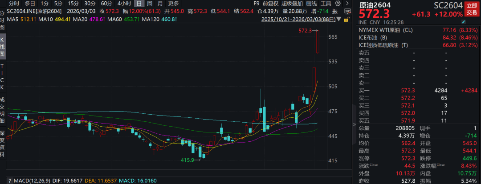Expand the 更多 periods dropdown

[173, 4]
